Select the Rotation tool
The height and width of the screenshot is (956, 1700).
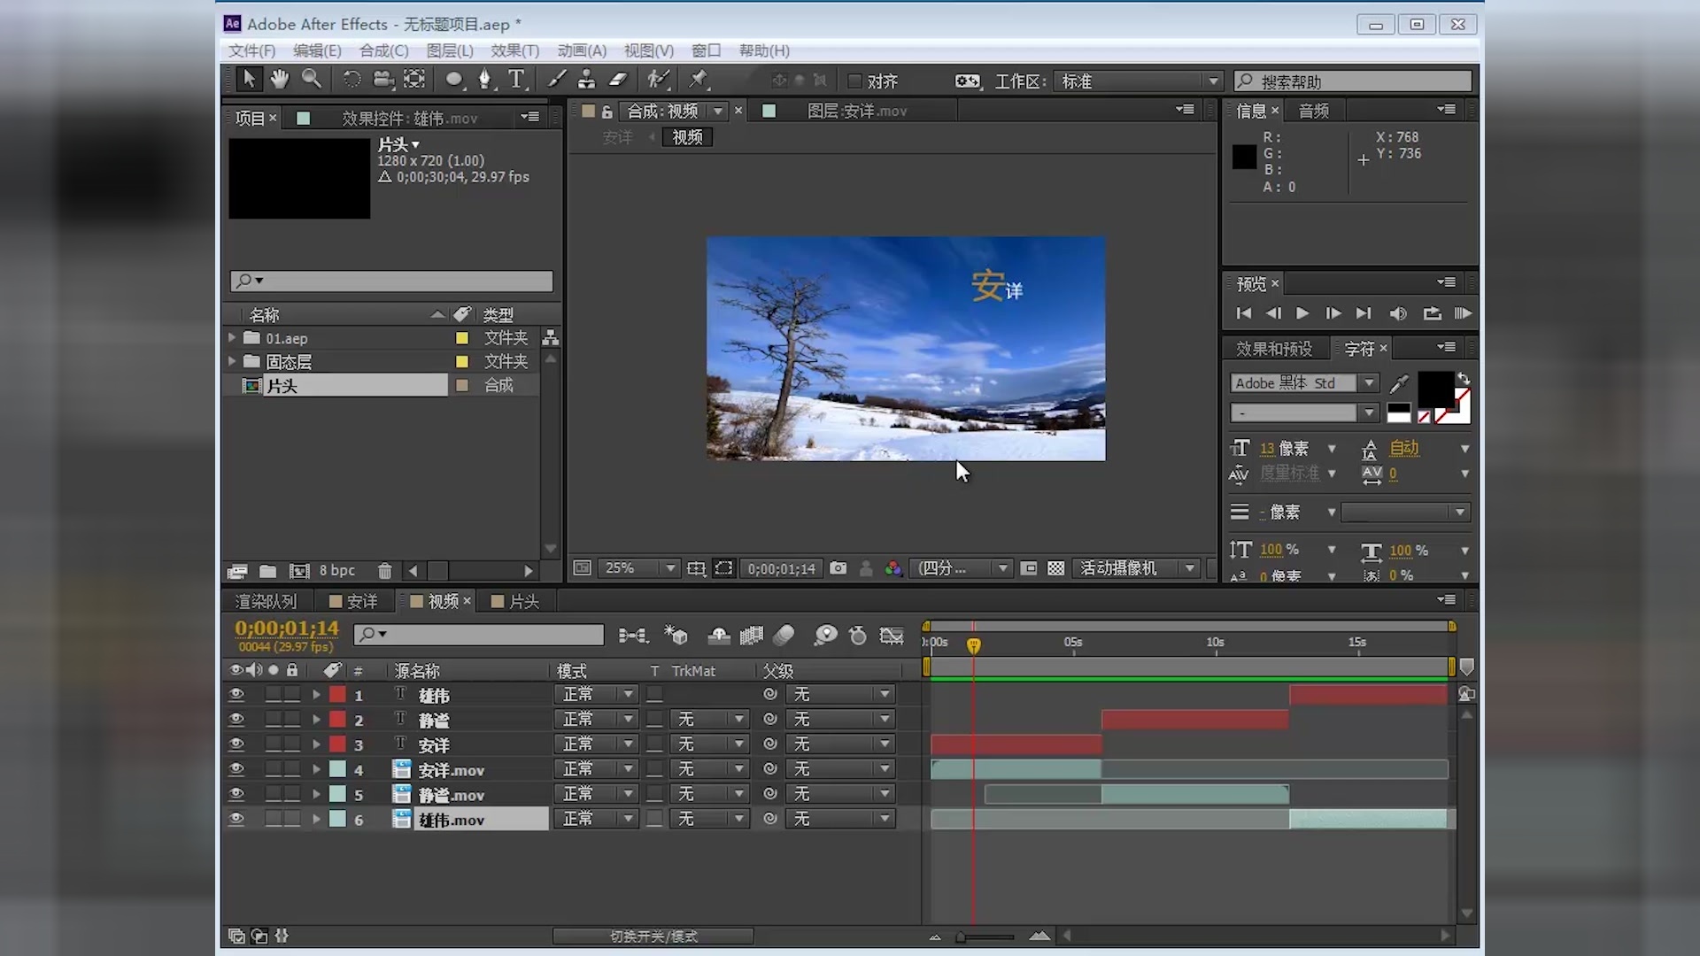pyautogui.click(x=352, y=80)
